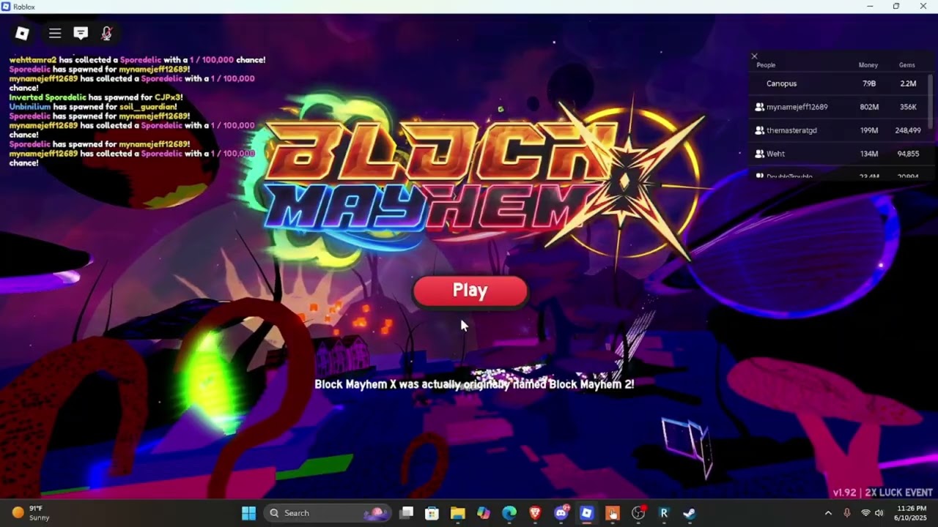Open Steam from the taskbar

pyautogui.click(x=690, y=513)
